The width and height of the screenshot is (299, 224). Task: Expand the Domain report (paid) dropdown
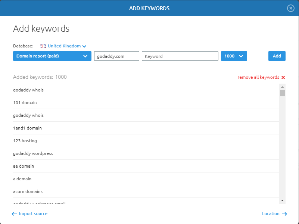point(52,56)
